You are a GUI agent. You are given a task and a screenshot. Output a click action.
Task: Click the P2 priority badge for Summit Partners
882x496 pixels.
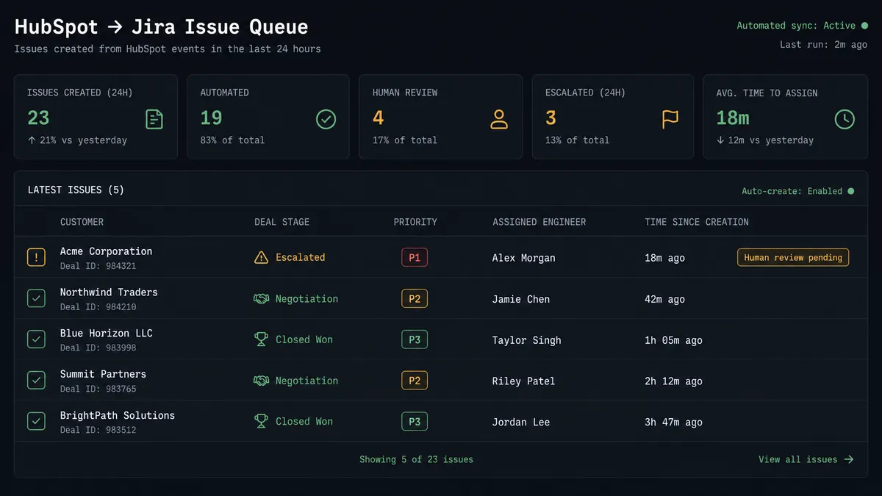coord(415,381)
